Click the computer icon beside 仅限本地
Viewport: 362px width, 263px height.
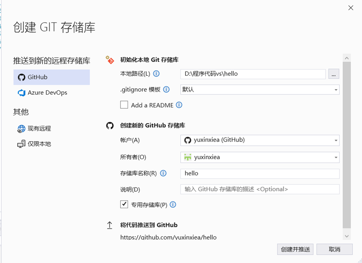(21, 144)
